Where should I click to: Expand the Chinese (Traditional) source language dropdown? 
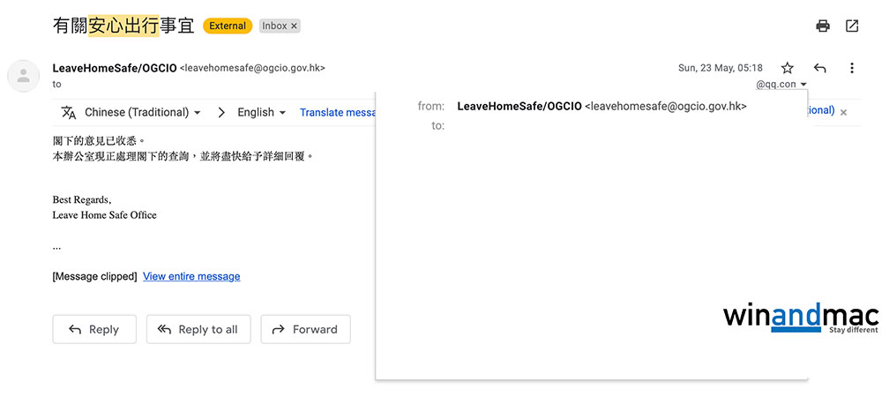pos(143,112)
